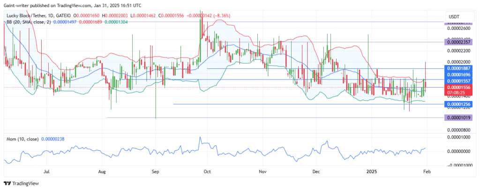Click the 0.00002357 purple price label

(x=458, y=42)
